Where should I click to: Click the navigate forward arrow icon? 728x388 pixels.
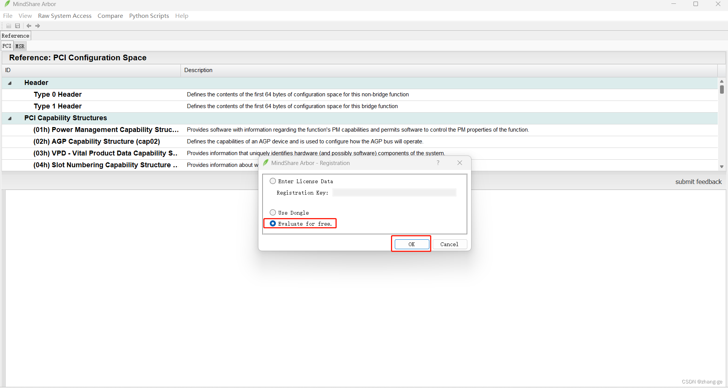coord(37,25)
